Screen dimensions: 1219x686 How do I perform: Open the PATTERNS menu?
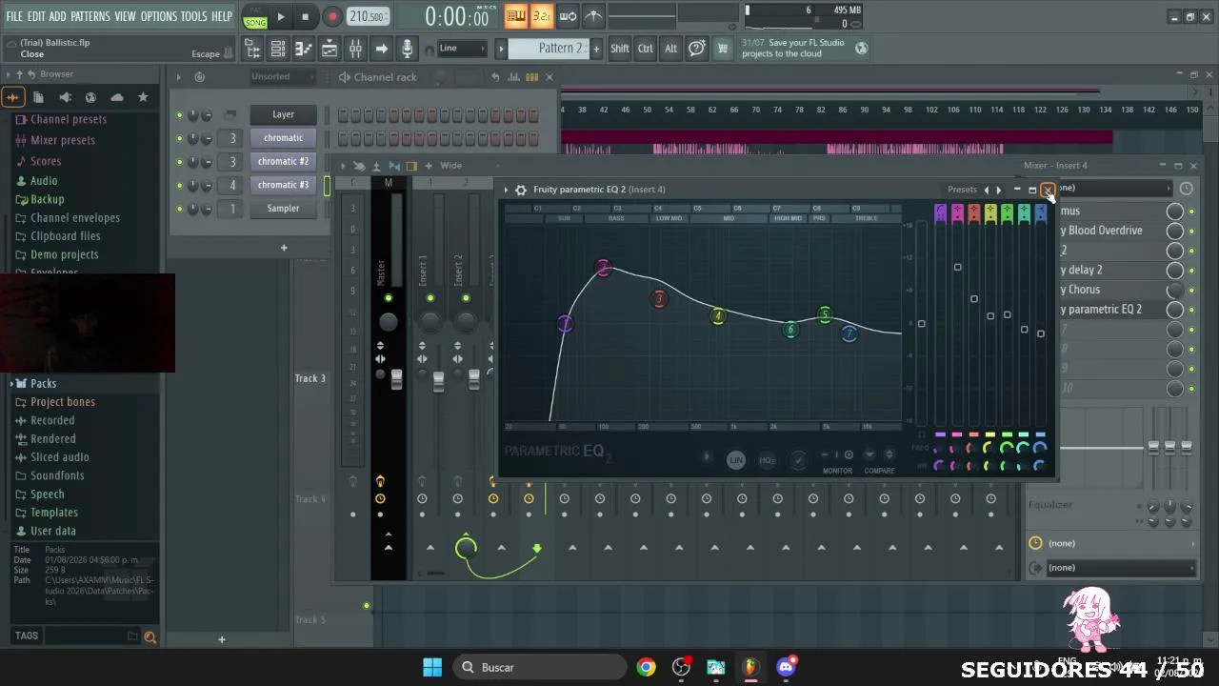click(90, 17)
